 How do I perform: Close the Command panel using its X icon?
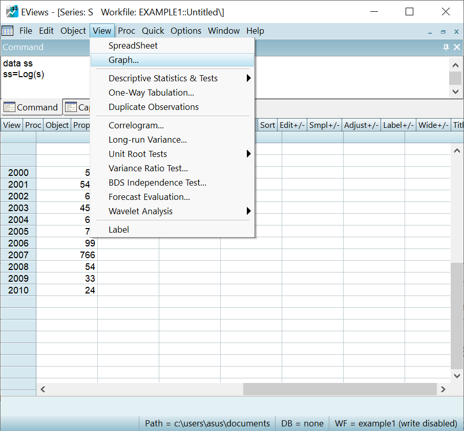click(456, 47)
